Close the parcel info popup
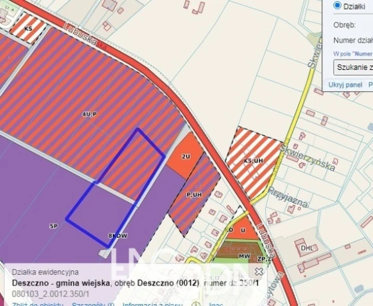Image resolution: width=373 pixels, height=306 pixels. (x=259, y=271)
